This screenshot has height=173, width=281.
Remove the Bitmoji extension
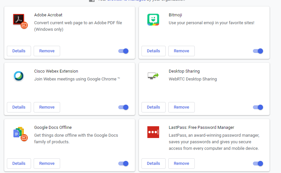tap(181, 51)
